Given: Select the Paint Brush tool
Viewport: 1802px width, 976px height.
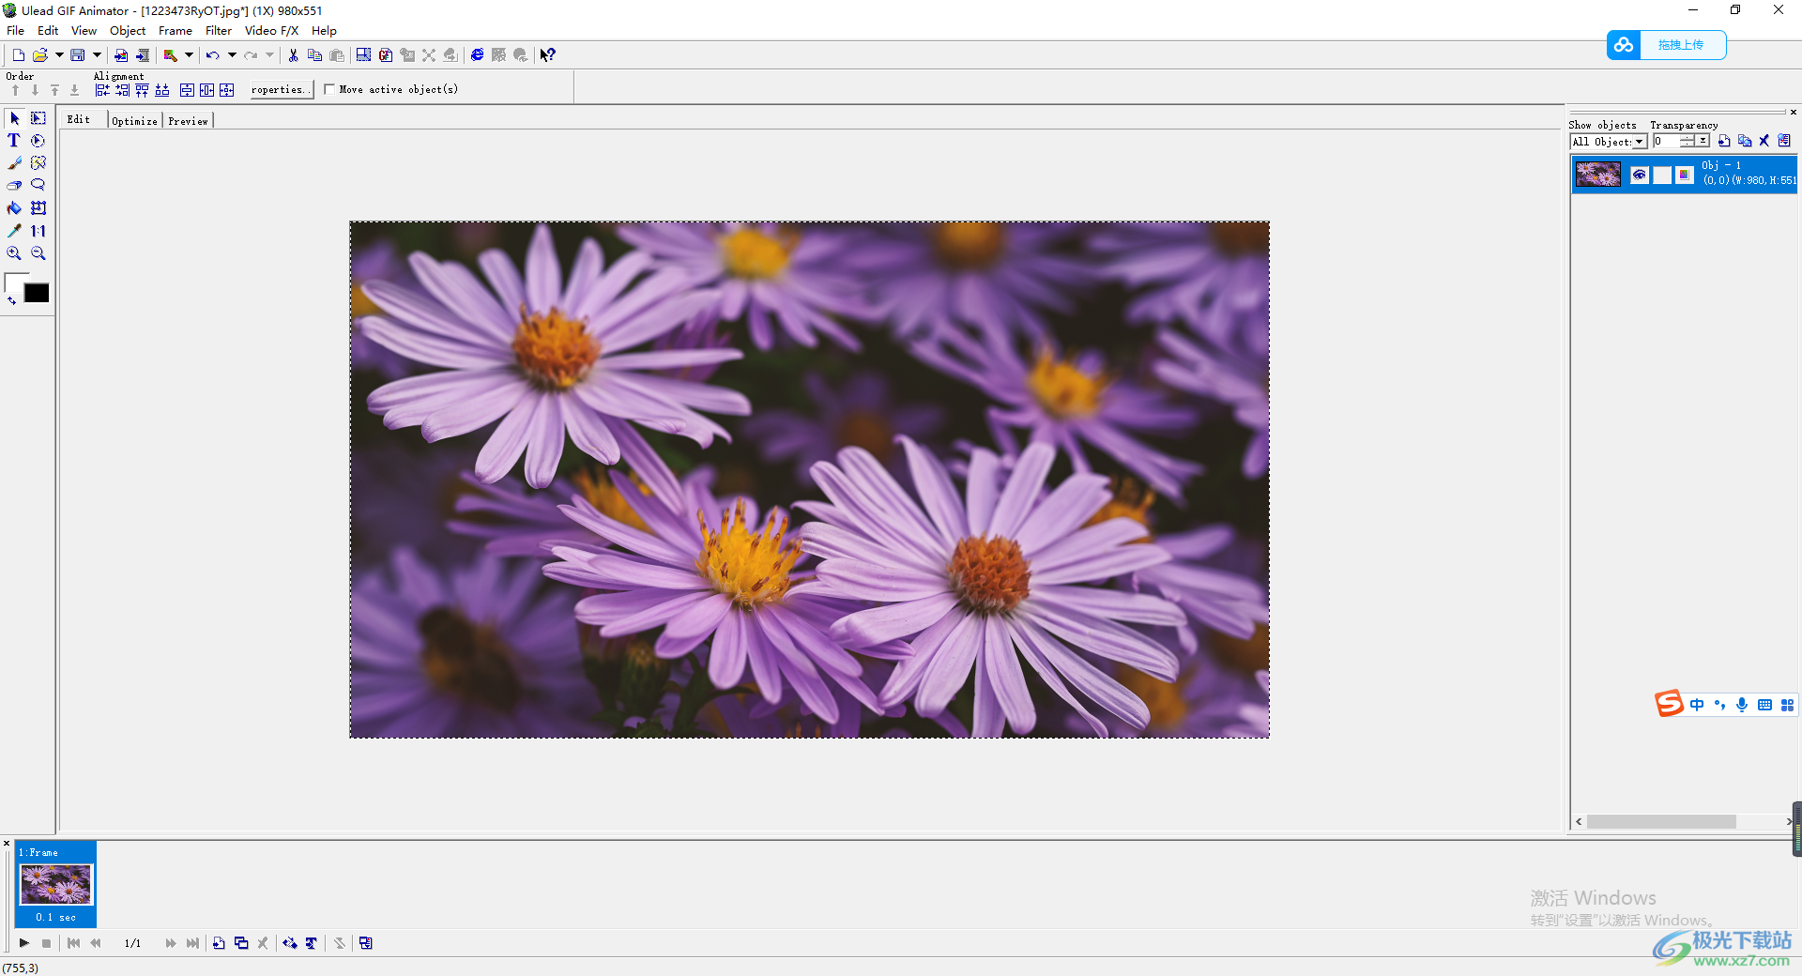Looking at the screenshot, I should (x=14, y=163).
